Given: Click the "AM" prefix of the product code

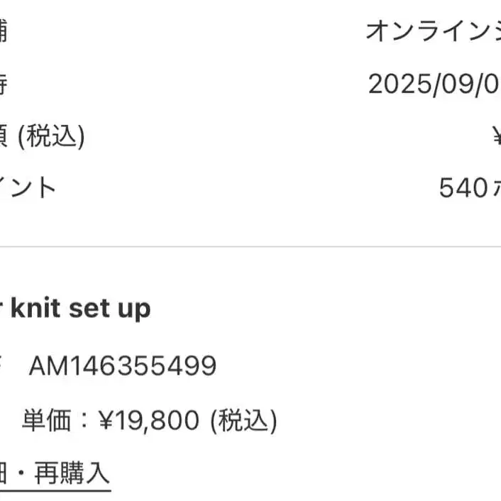Looking at the screenshot, I should click(44, 366).
